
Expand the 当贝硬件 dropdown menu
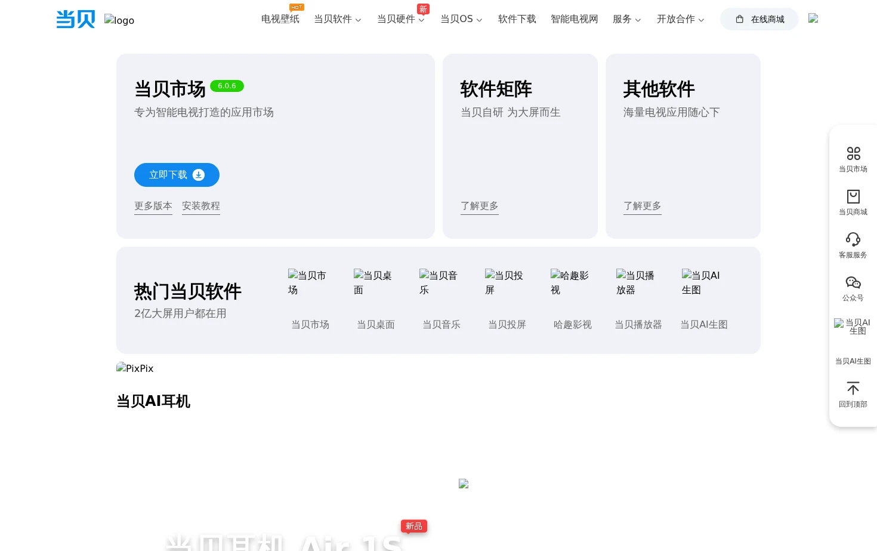401,19
